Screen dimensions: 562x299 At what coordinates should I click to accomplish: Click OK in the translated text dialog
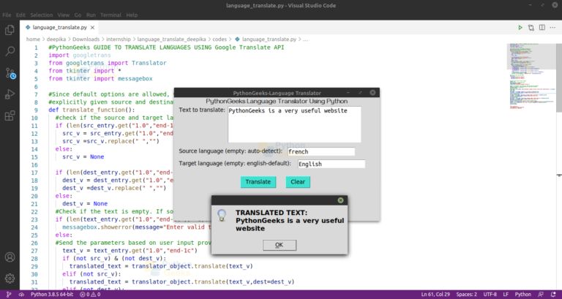point(280,245)
